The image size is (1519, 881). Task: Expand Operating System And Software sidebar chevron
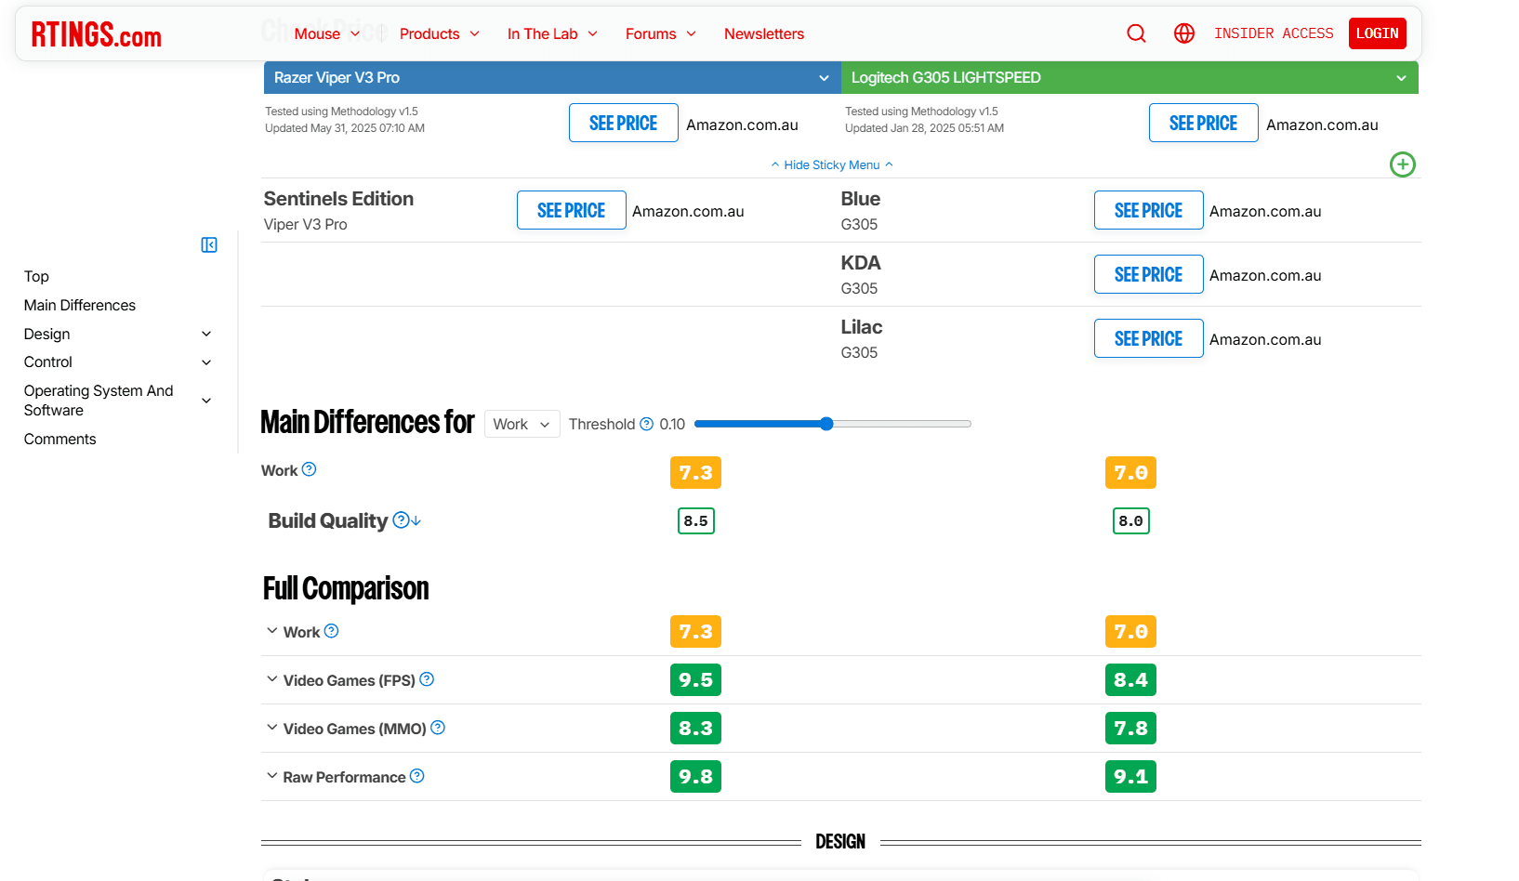pos(206,401)
